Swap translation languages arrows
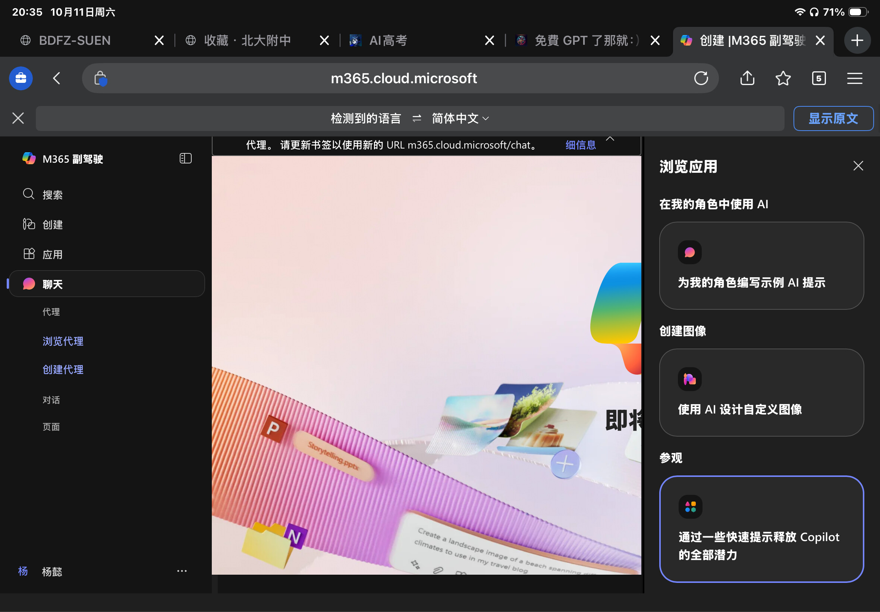This screenshot has width=880, height=612. tap(417, 119)
